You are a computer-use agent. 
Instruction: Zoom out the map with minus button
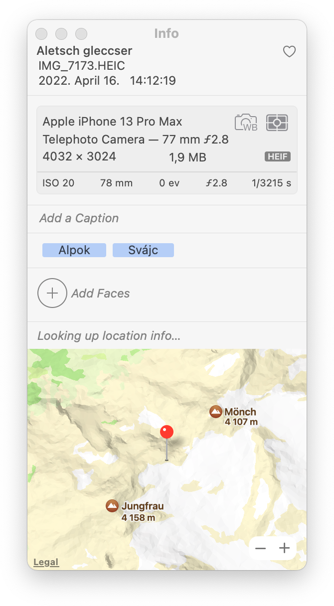[x=260, y=548]
